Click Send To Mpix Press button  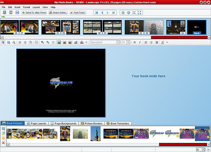pyautogui.click(x=34, y=12)
